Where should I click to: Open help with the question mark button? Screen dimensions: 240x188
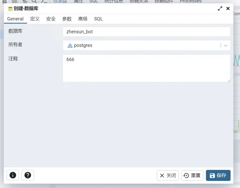click(x=28, y=175)
